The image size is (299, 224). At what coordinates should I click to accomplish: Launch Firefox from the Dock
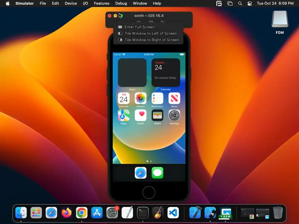click(x=67, y=213)
